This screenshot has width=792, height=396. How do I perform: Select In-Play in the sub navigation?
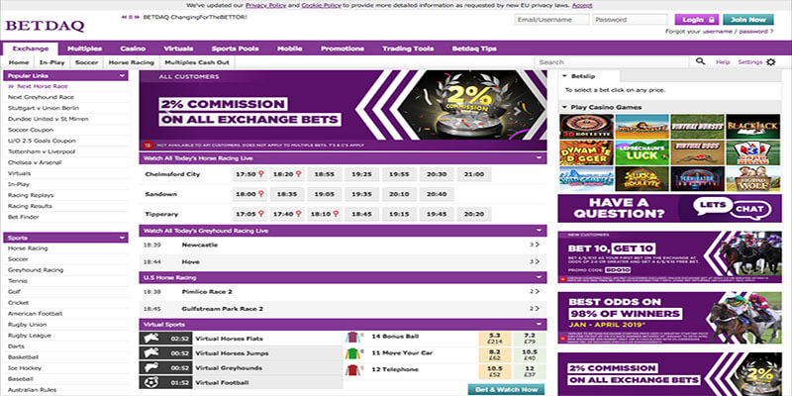tap(52, 62)
